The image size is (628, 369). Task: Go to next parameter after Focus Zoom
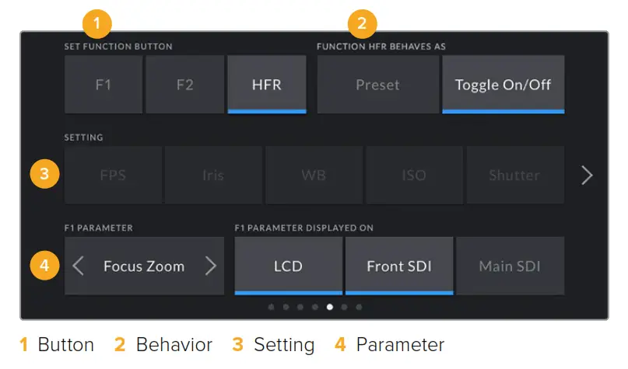[211, 266]
